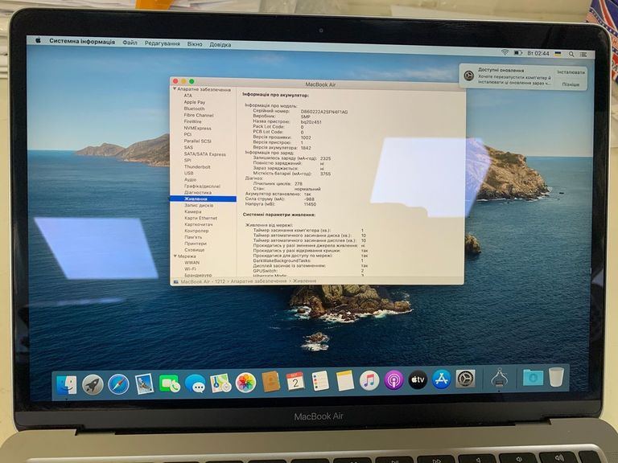Collapse the Мережа section in sidebar

coord(175,256)
